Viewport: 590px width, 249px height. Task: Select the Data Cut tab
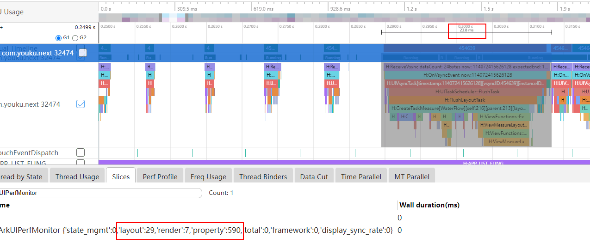314,176
